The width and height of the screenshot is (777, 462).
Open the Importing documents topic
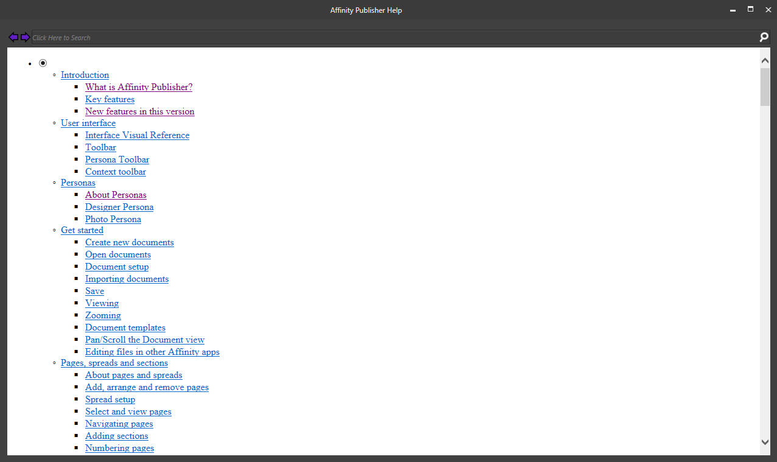click(x=127, y=279)
